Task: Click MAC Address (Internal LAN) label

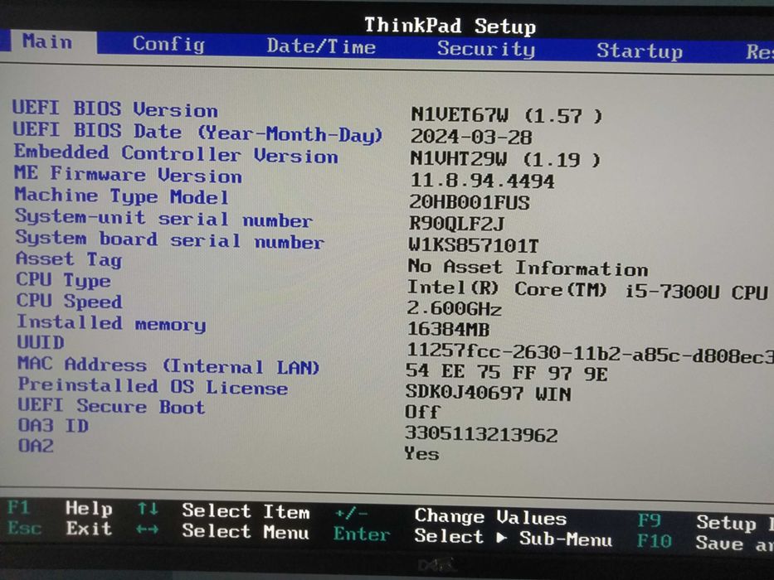Action: [168, 365]
